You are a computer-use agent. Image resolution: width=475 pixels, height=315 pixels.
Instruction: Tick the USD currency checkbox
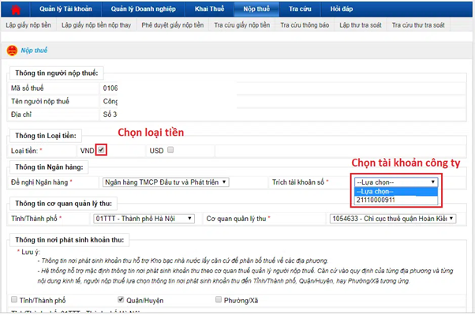click(170, 150)
